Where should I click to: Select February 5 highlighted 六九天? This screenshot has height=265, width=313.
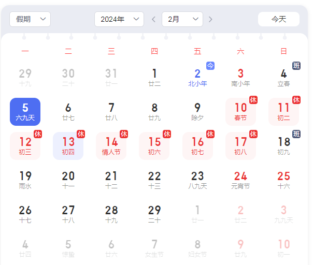click(25, 112)
